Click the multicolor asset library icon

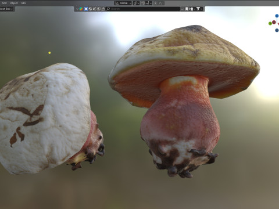[x=81, y=9]
